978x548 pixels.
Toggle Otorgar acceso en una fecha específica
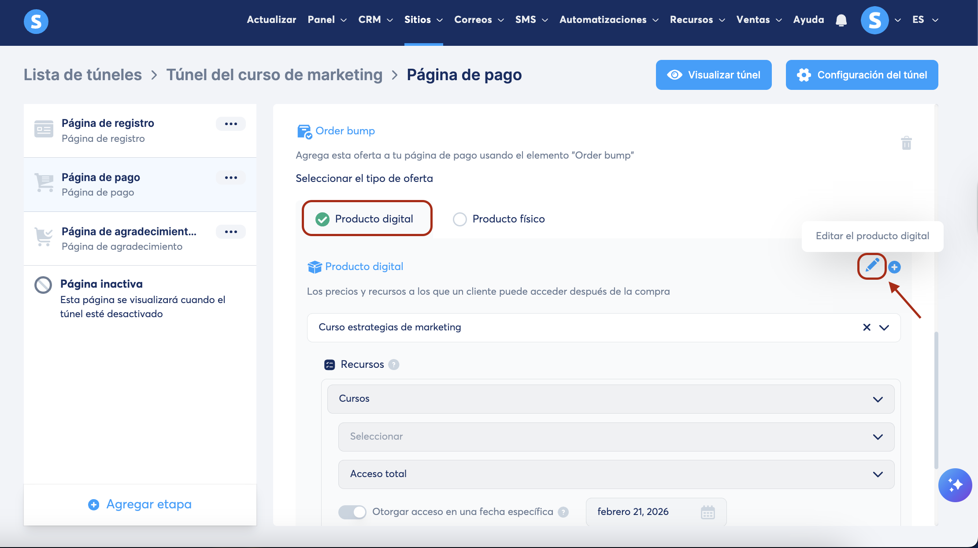tap(352, 512)
